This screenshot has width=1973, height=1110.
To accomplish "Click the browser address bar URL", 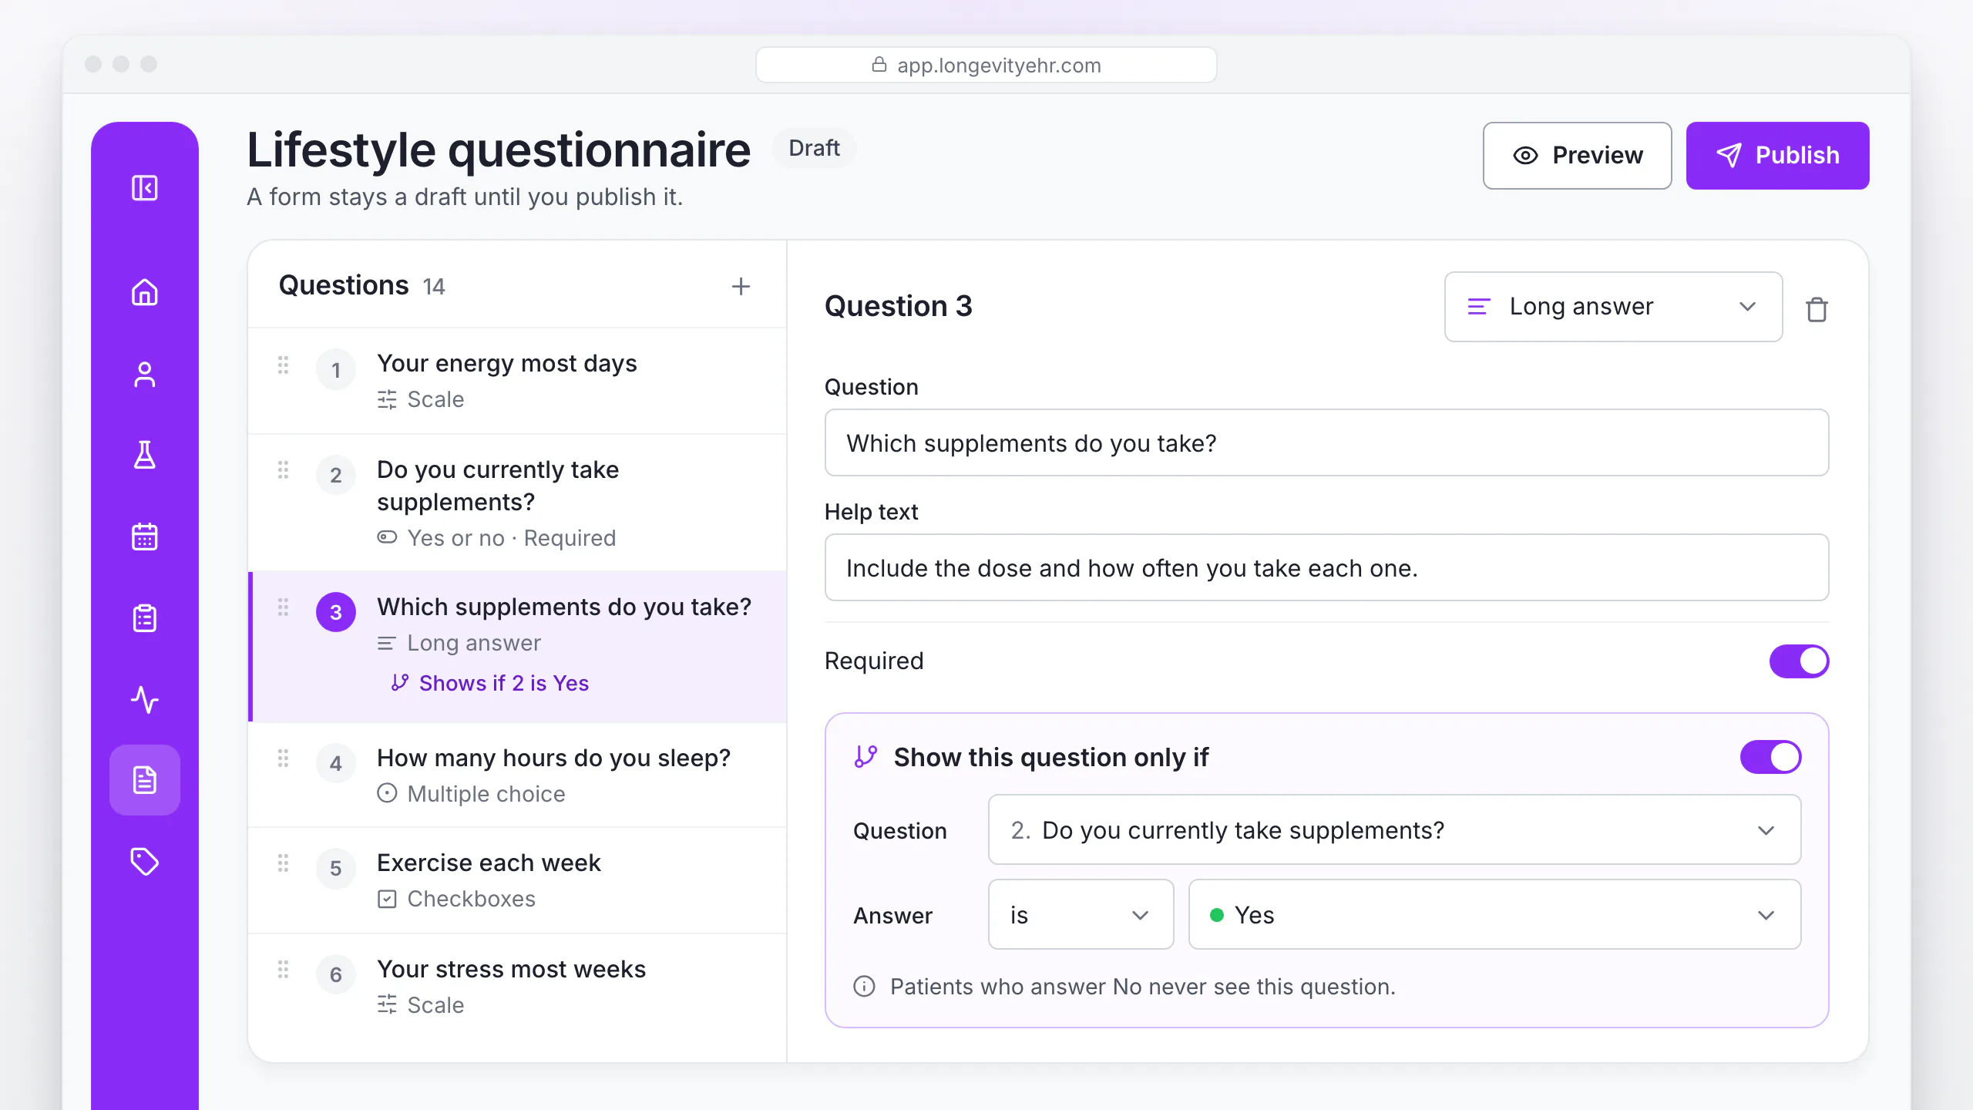I will (x=986, y=66).
